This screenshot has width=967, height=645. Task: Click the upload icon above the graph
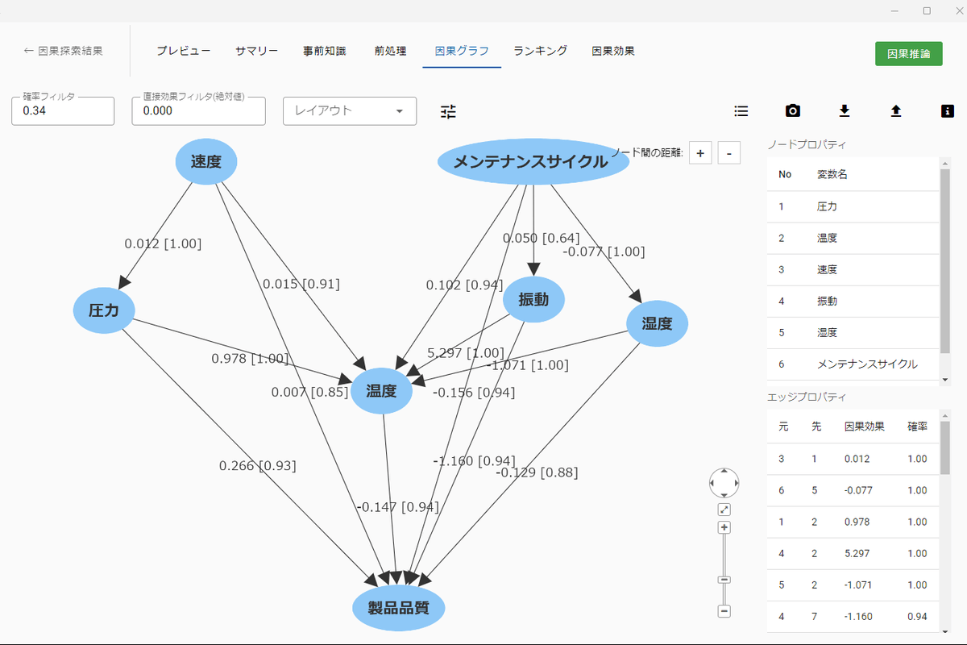click(895, 111)
